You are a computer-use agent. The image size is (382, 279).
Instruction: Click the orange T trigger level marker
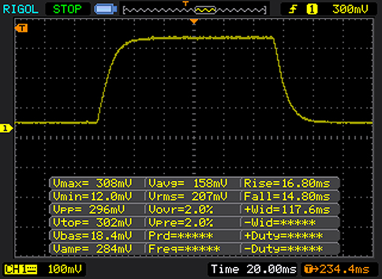(x=21, y=29)
